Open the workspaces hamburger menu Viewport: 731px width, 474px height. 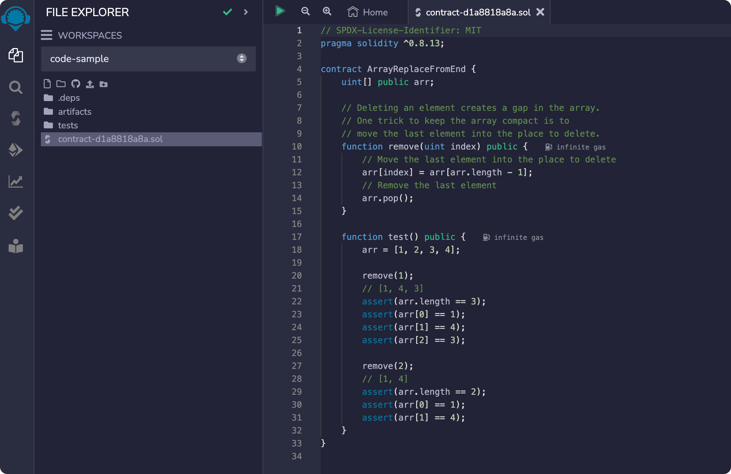click(x=47, y=35)
